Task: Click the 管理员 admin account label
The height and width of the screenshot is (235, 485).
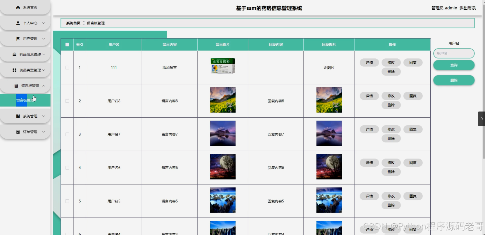Action: click(444, 8)
